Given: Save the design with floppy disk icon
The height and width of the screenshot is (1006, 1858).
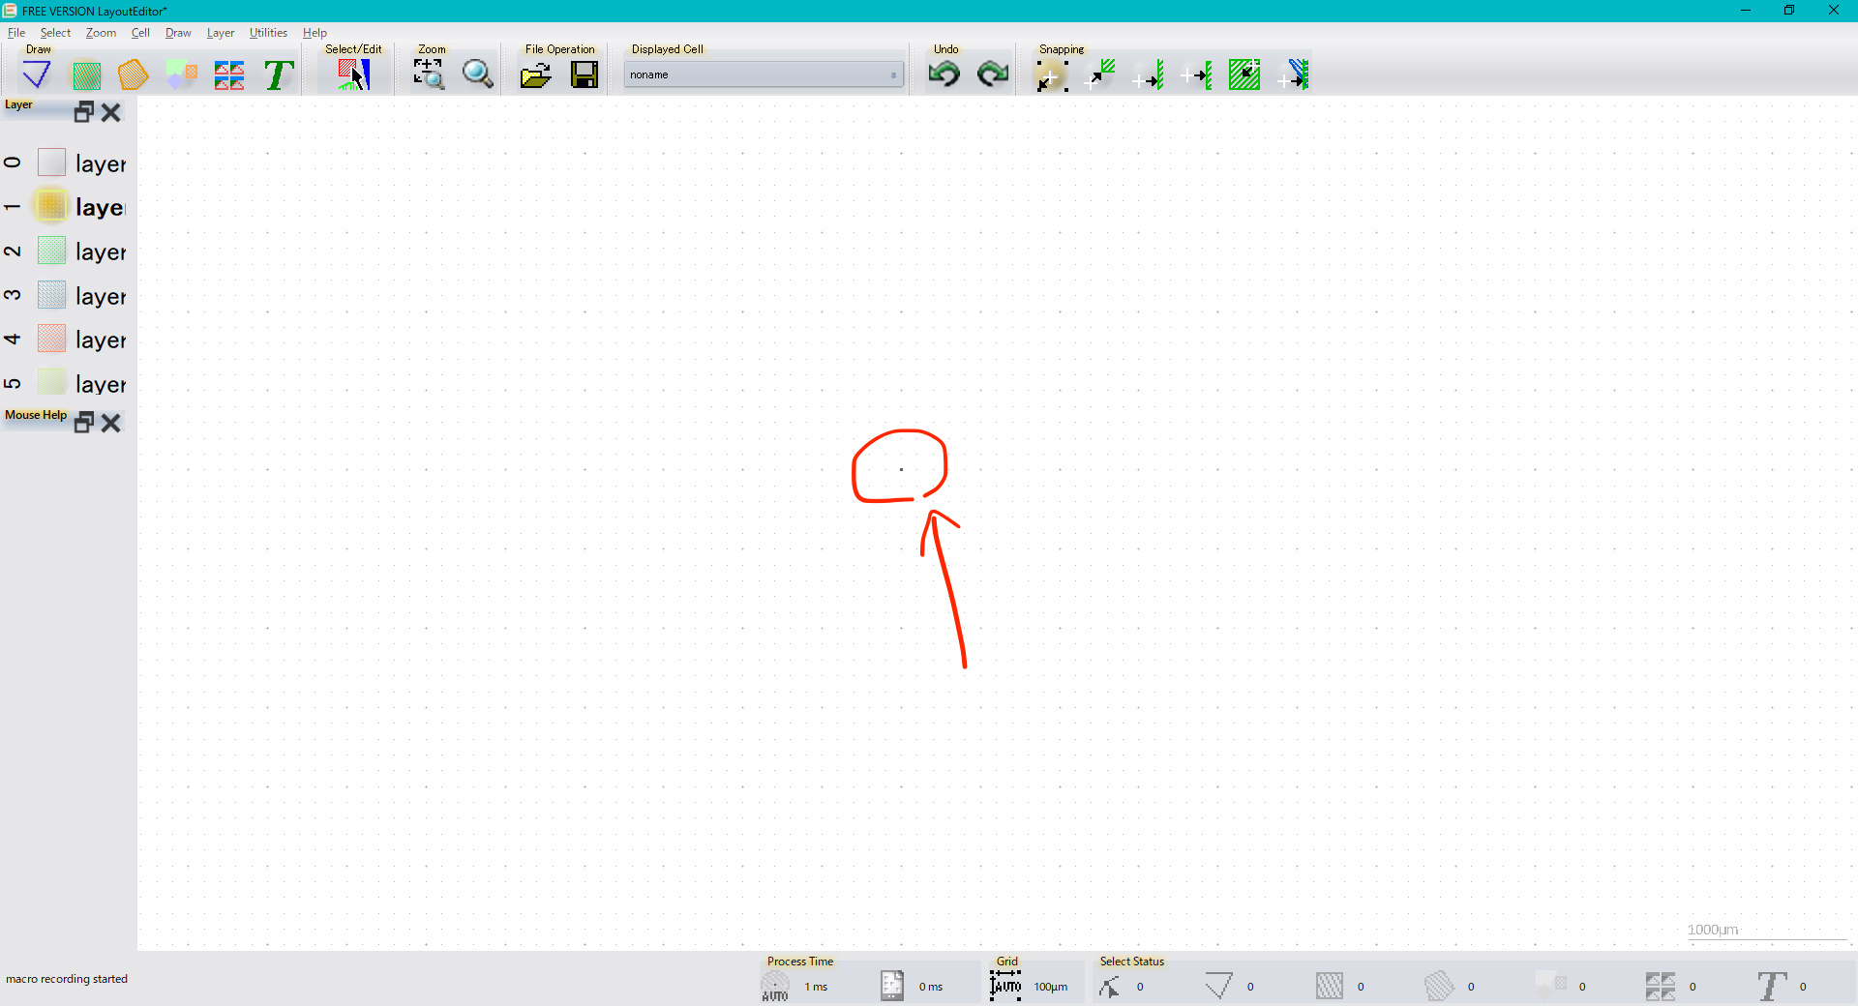Looking at the screenshot, I should click(x=584, y=74).
